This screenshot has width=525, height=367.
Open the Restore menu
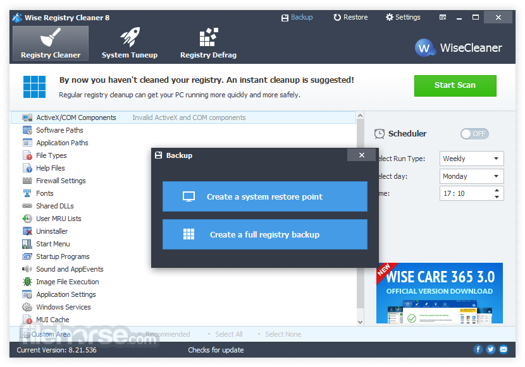pyautogui.click(x=350, y=18)
